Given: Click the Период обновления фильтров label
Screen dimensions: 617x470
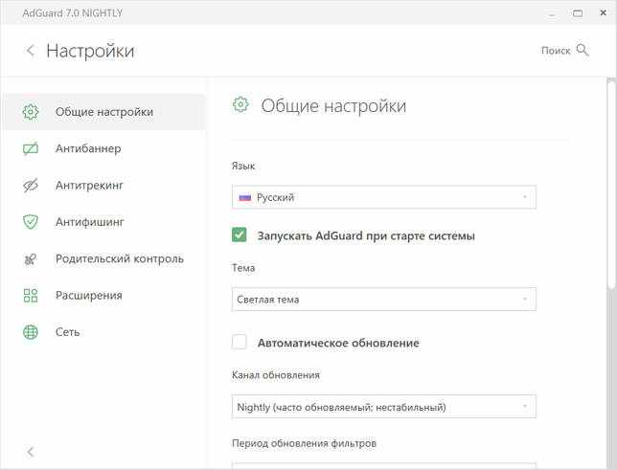Looking at the screenshot, I should pyautogui.click(x=304, y=443).
